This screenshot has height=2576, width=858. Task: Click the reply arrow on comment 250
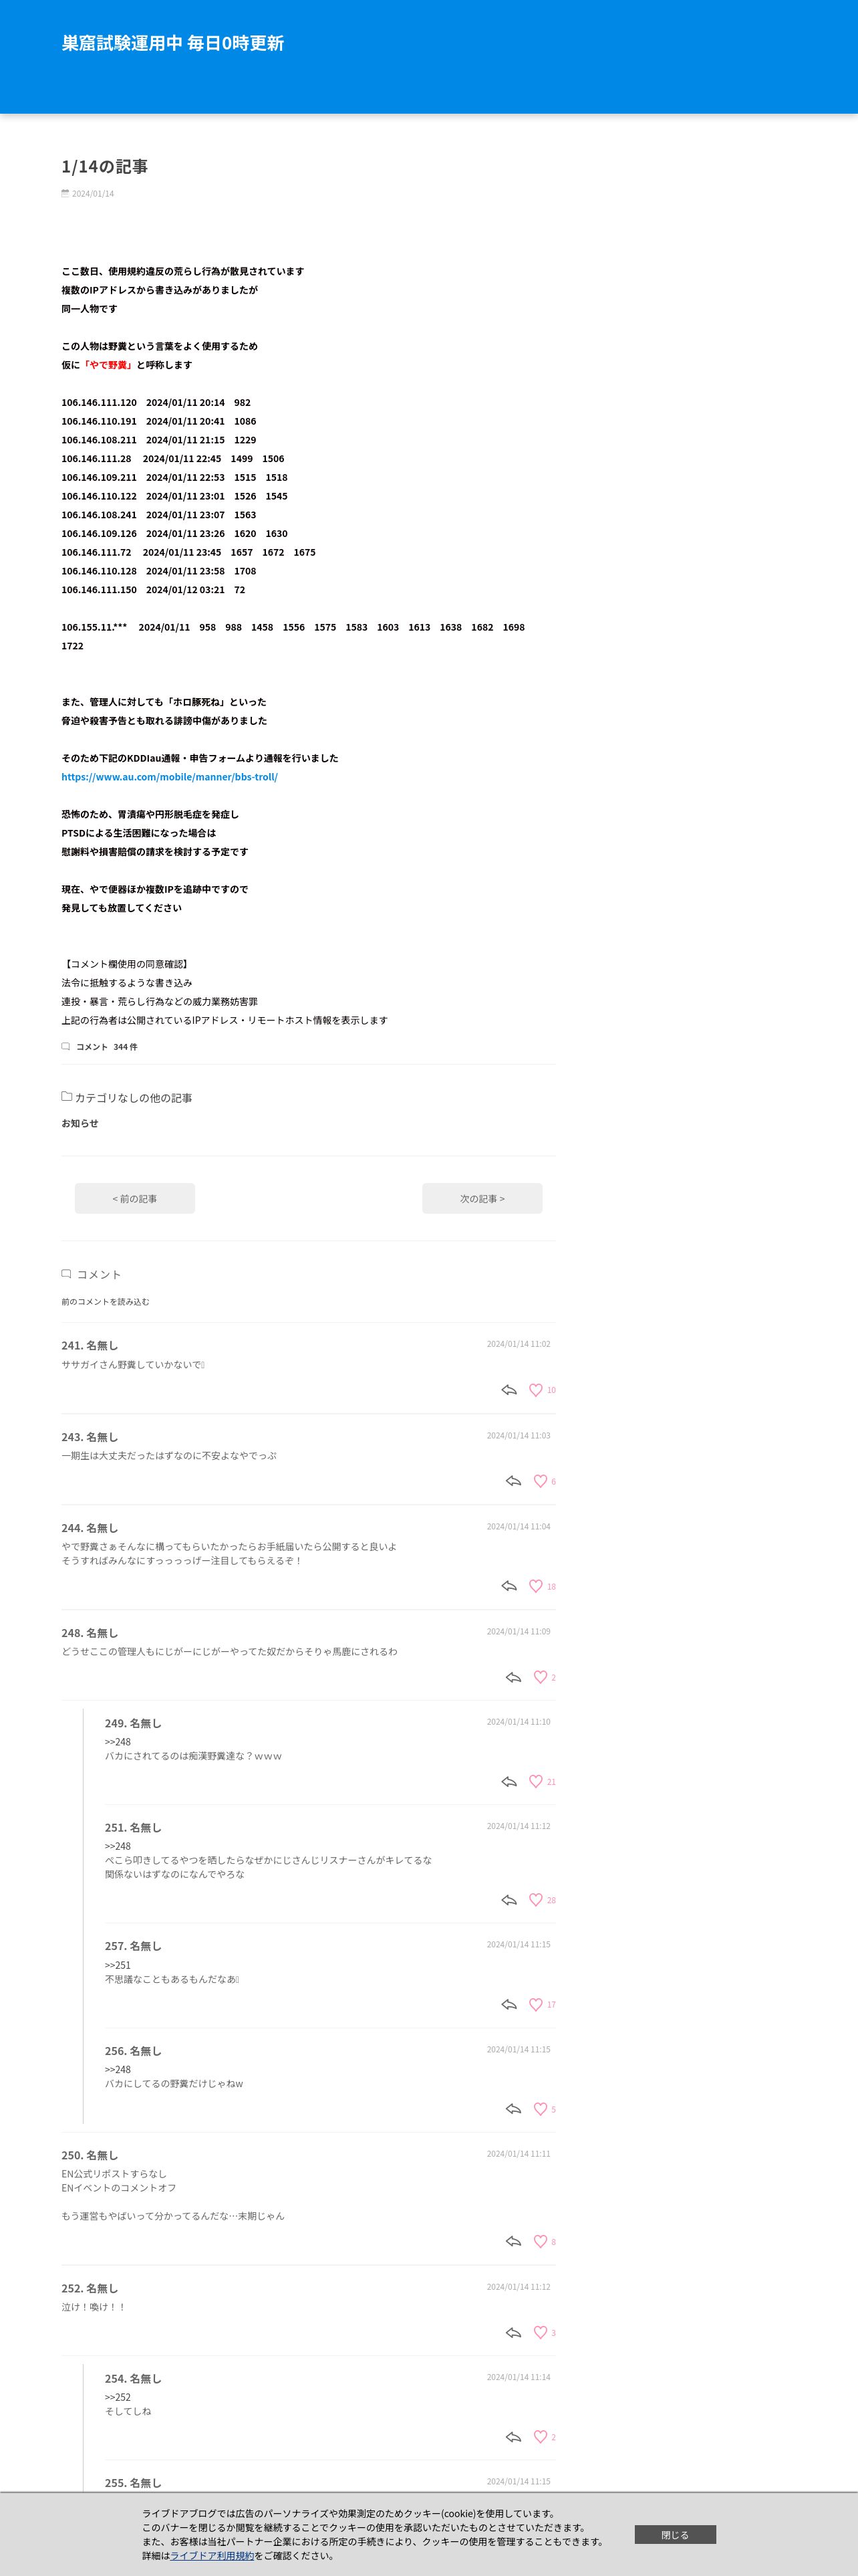coord(513,2241)
